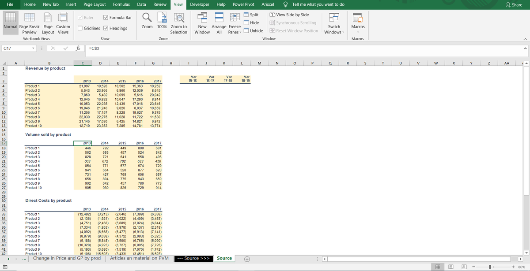Open Custom Views dialog
Image resolution: width=530 pixels, height=271 pixels.
coord(63,23)
